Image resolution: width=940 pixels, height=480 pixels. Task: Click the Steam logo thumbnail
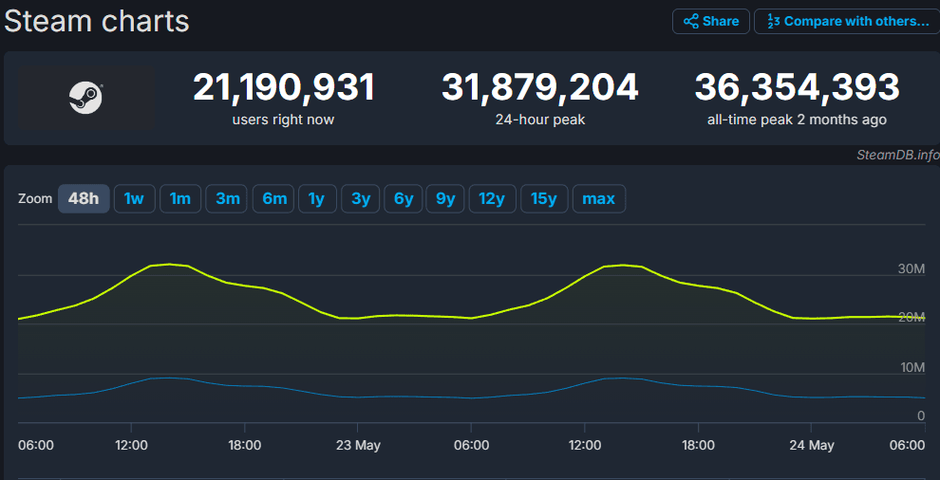(85, 99)
